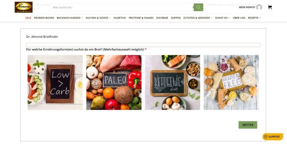Select the Low Carb diet option

[x=55, y=83]
